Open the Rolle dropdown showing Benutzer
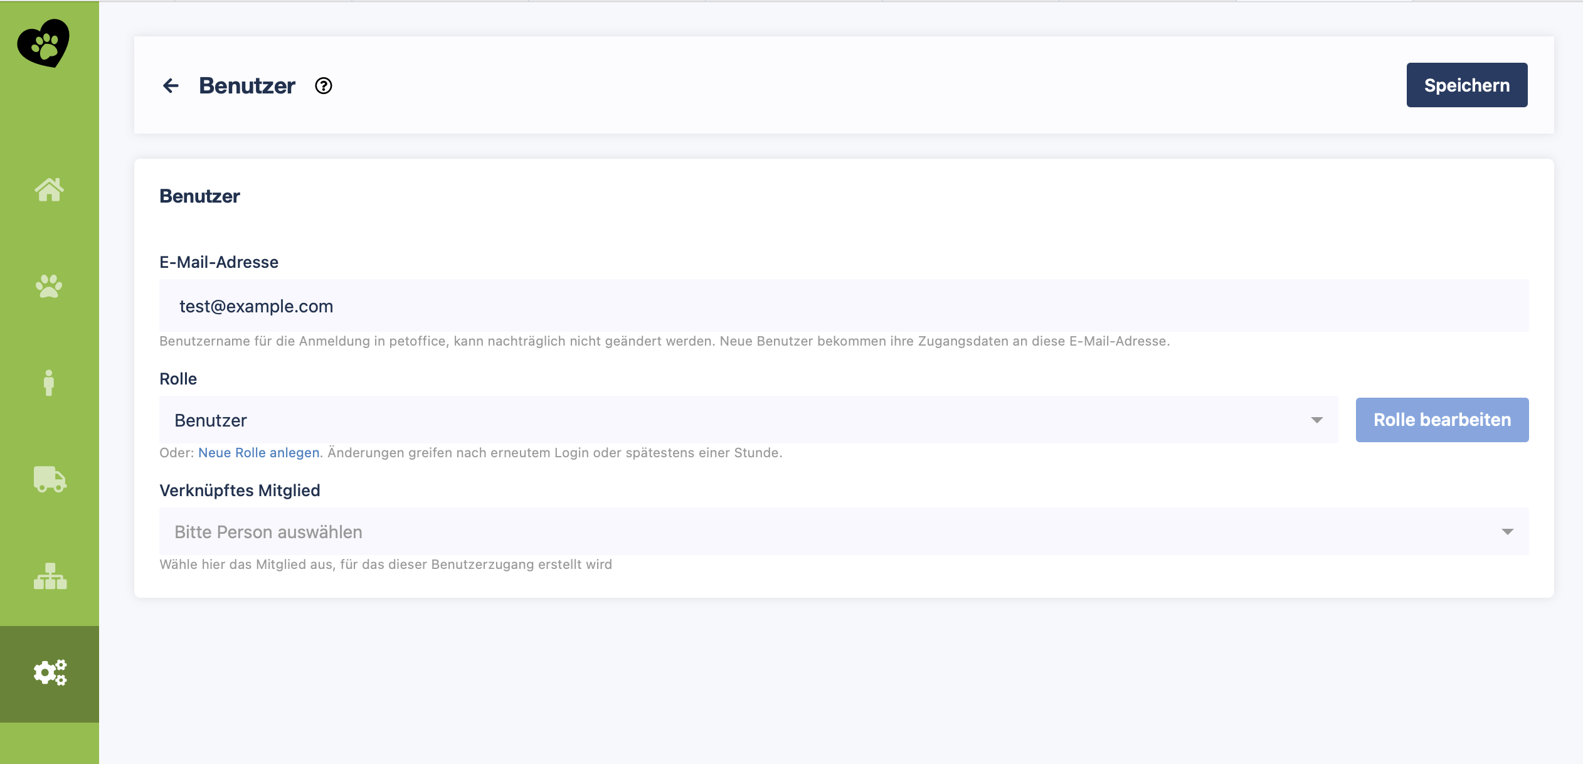 [x=749, y=420]
